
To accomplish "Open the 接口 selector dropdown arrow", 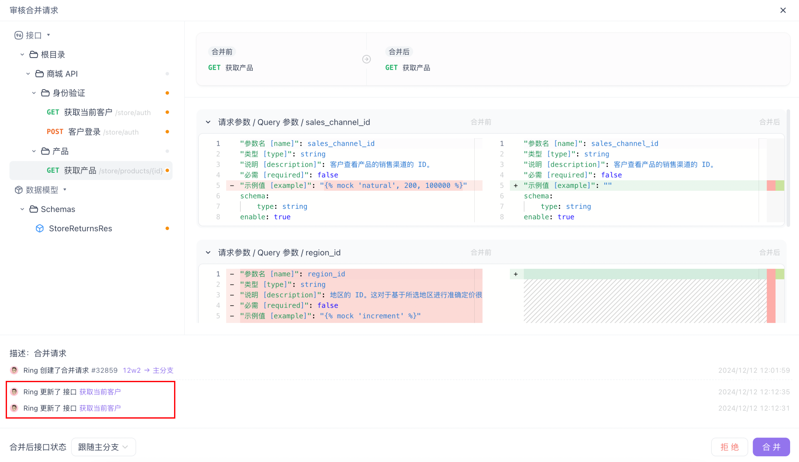I will [48, 35].
